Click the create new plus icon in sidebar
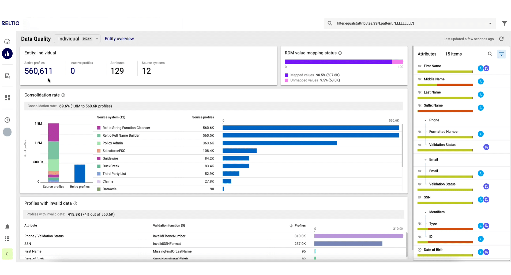This screenshot has width=511, height=275. point(7,120)
